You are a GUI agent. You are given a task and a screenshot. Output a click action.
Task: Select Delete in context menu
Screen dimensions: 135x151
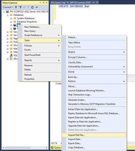[x=40, y=70]
